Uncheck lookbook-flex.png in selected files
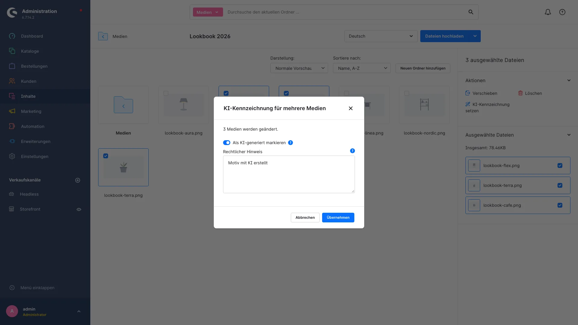578x325 pixels. [x=560, y=166]
